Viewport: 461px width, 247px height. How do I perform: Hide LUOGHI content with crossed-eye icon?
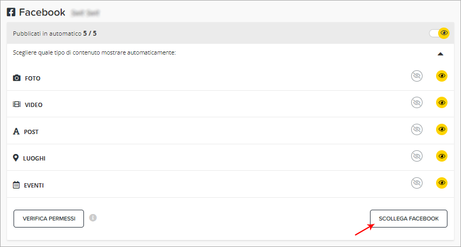click(x=417, y=156)
